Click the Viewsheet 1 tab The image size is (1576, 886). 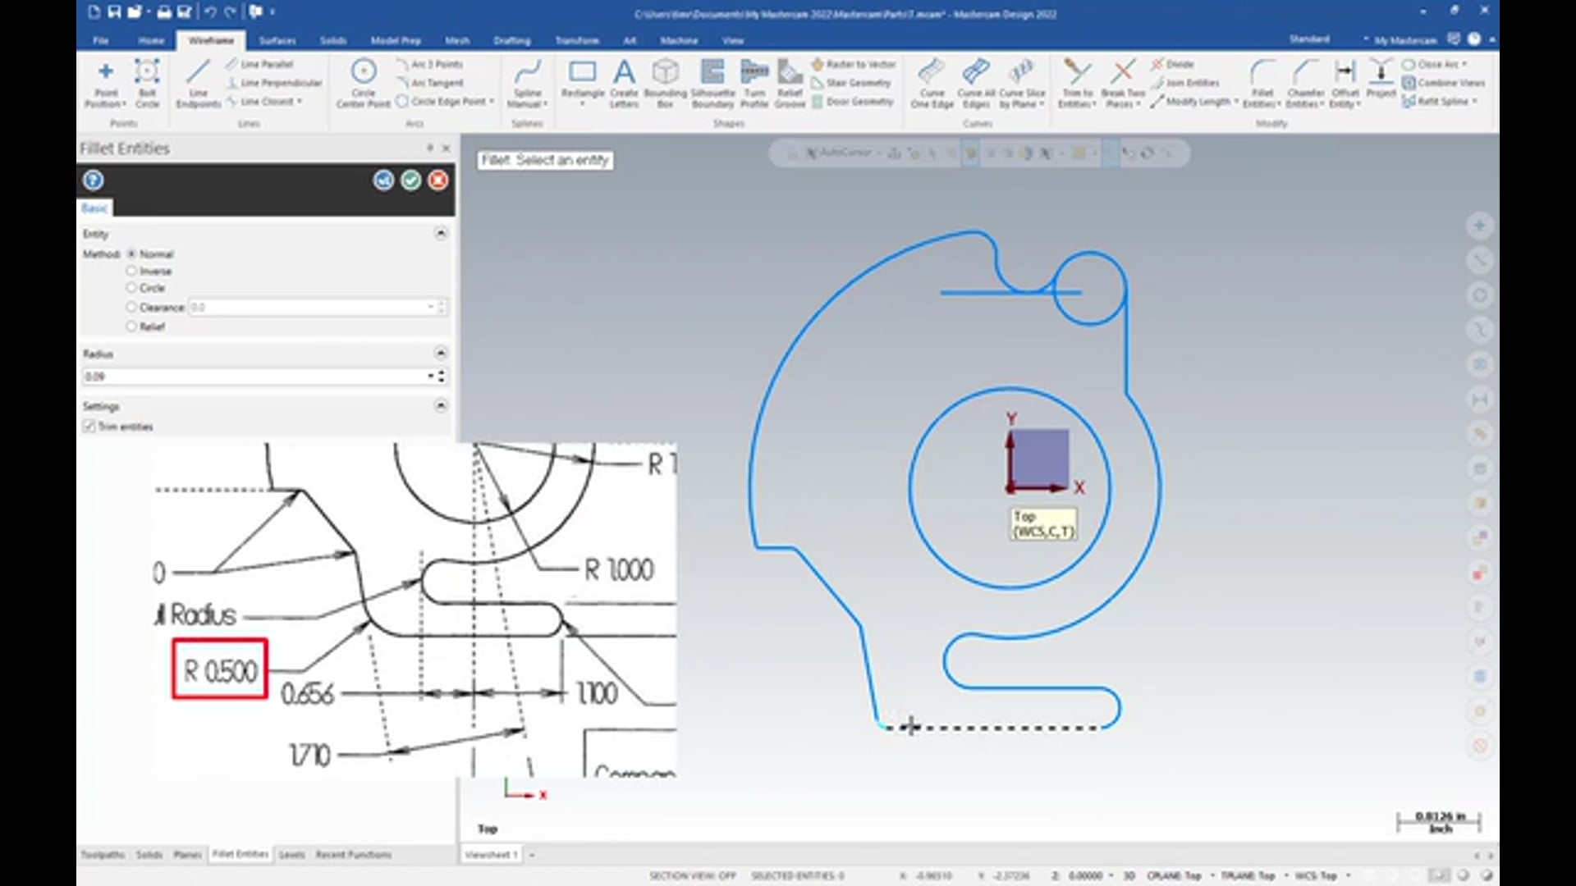(491, 855)
